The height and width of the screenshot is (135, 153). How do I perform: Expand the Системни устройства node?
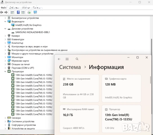tap(5, 121)
